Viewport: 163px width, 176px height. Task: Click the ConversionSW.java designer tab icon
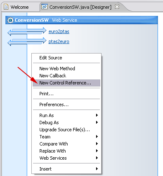click(x=45, y=7)
